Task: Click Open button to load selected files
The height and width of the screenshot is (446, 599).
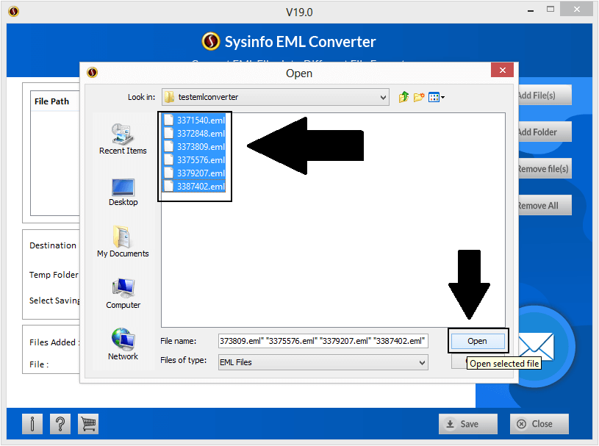Action: (478, 341)
